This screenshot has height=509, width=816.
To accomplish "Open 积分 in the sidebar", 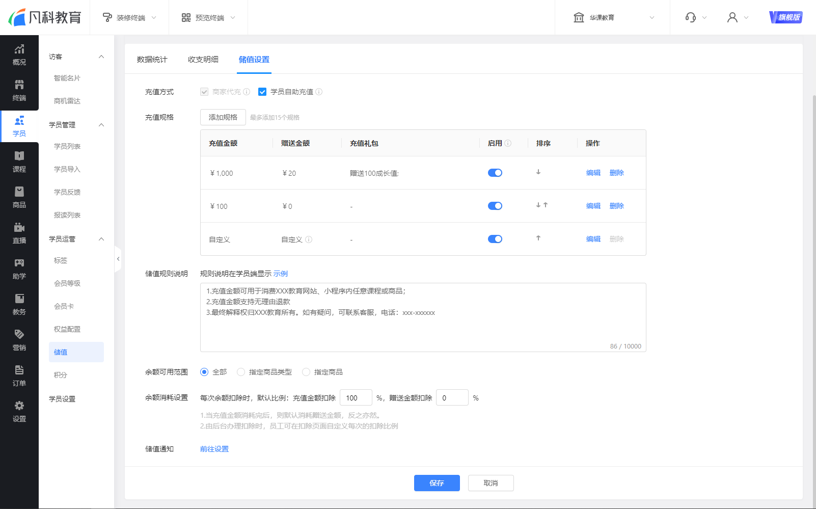I will 61,375.
